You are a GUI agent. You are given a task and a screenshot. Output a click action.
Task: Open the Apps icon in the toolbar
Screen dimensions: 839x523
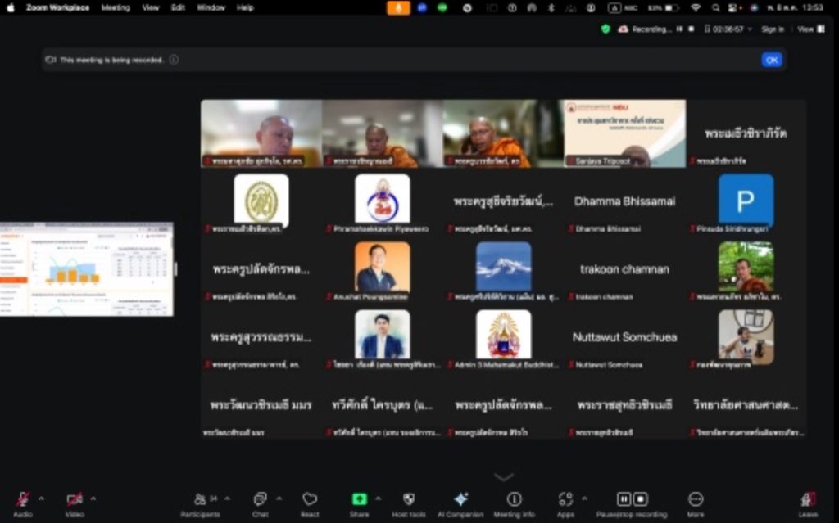click(x=565, y=499)
